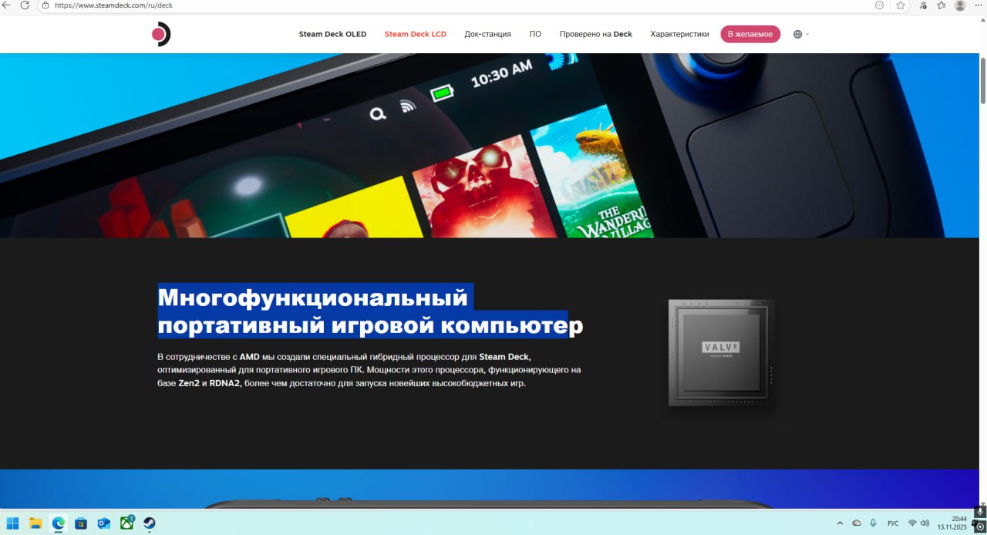Add page to favorites with star icon
Image resolution: width=987 pixels, height=535 pixels.
tap(900, 5)
